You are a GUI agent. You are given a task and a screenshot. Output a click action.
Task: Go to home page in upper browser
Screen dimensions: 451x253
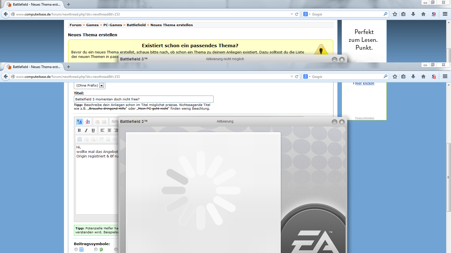click(x=423, y=14)
